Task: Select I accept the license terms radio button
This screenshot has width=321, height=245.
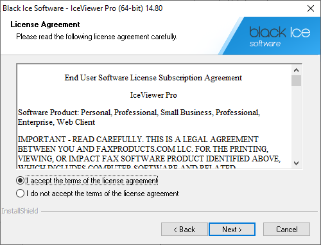Action: pyautogui.click(x=20, y=181)
